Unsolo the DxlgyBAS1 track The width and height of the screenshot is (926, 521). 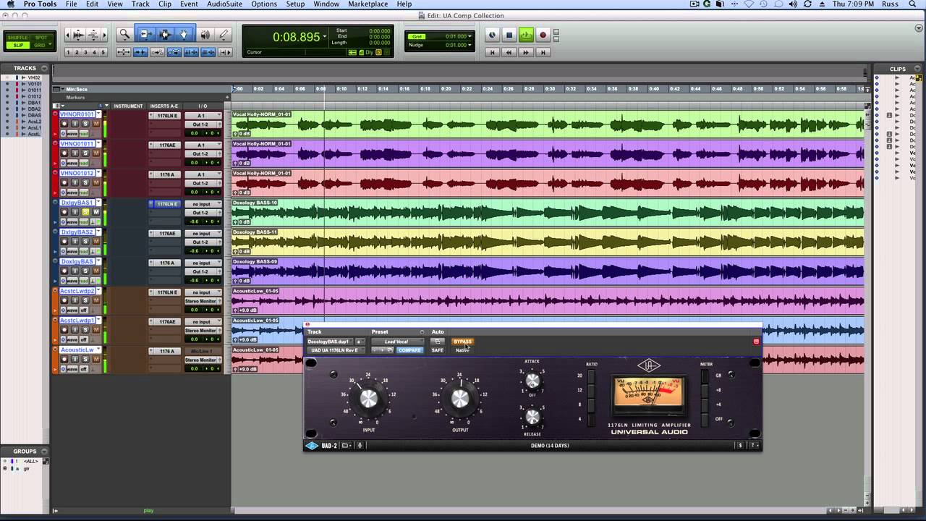pos(85,212)
